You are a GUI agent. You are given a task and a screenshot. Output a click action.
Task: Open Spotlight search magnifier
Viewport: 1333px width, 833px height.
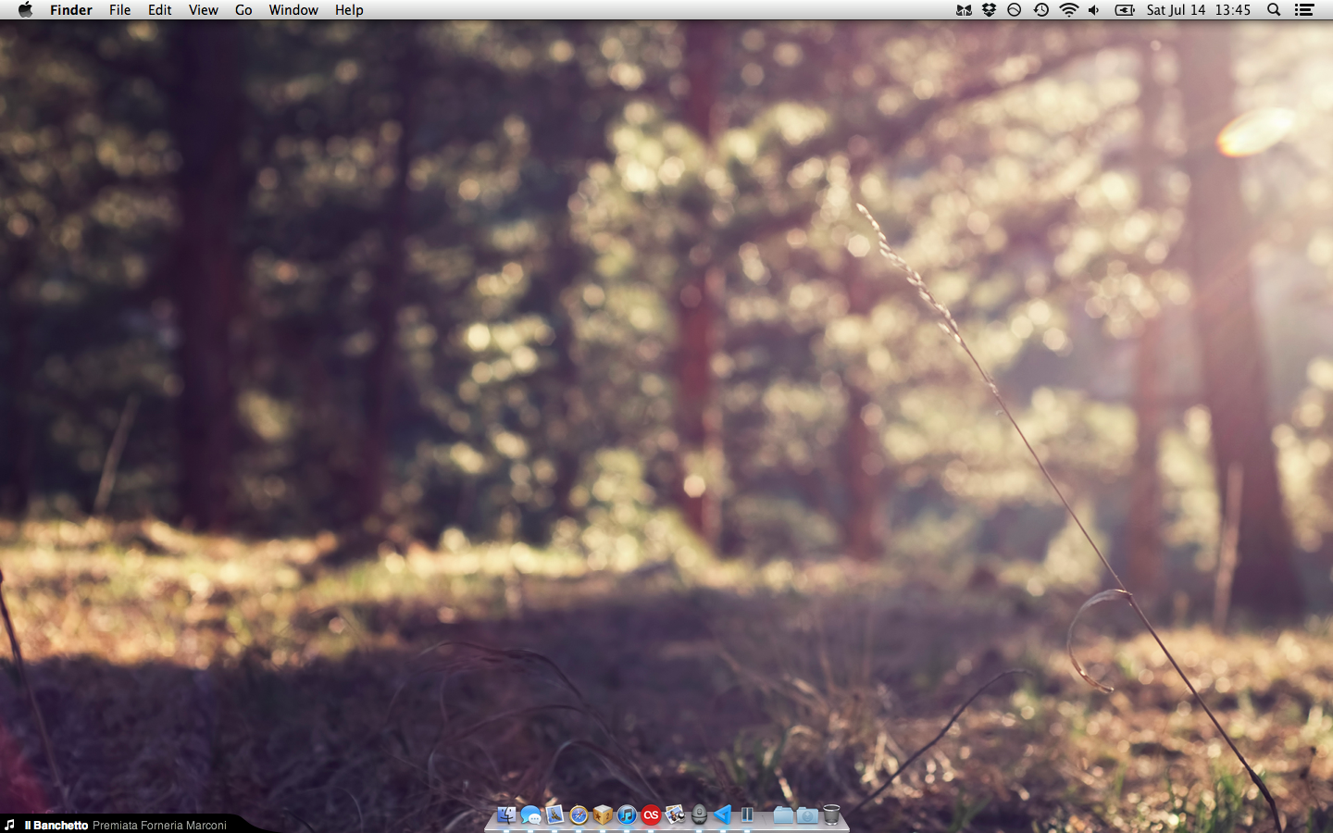(x=1274, y=10)
